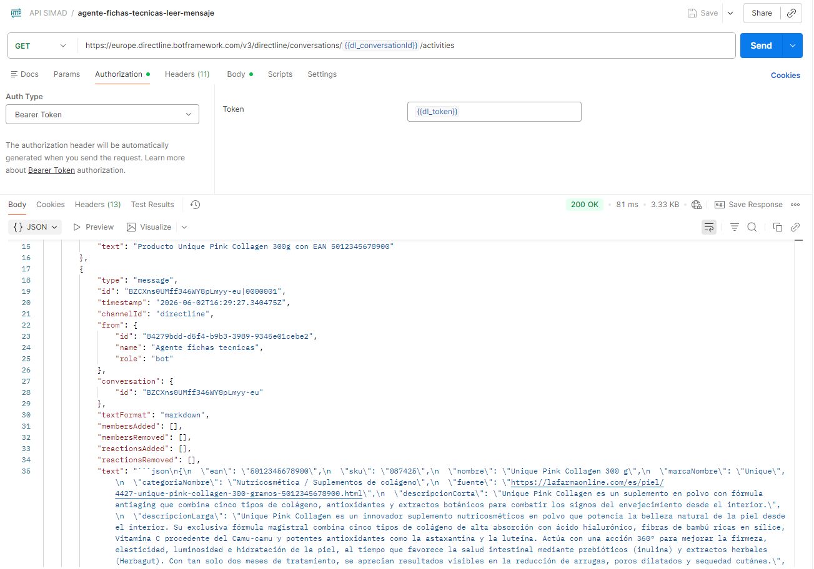Screen dimensions: 814x569
Task: Click the from id value 84279bdd-d5f4-b9b3-3989-9345e01cebe2
Action: pos(227,336)
